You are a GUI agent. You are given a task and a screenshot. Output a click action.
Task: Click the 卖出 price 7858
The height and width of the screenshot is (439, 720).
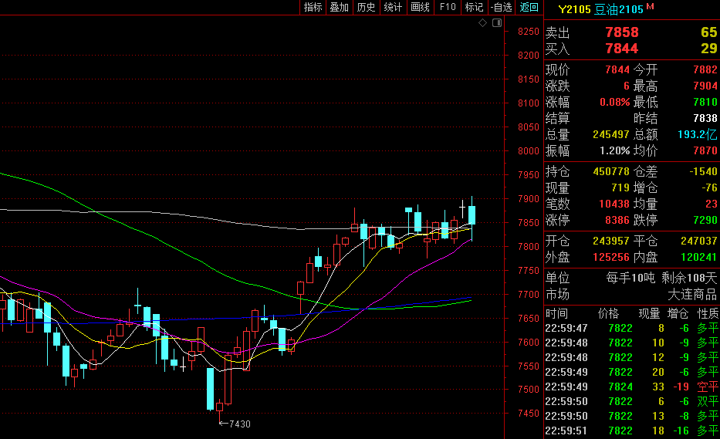click(622, 32)
